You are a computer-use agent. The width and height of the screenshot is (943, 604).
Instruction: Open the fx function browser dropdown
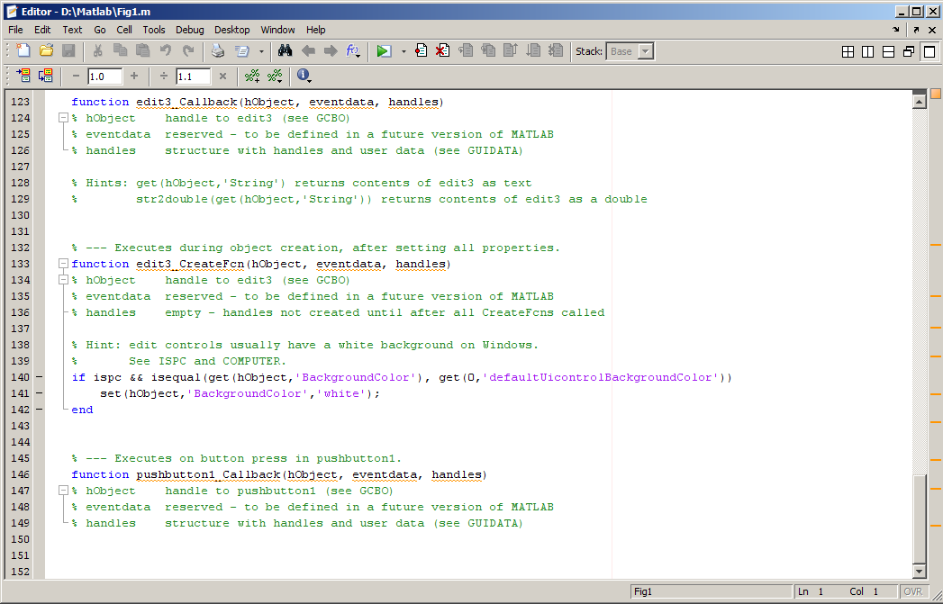tap(352, 51)
